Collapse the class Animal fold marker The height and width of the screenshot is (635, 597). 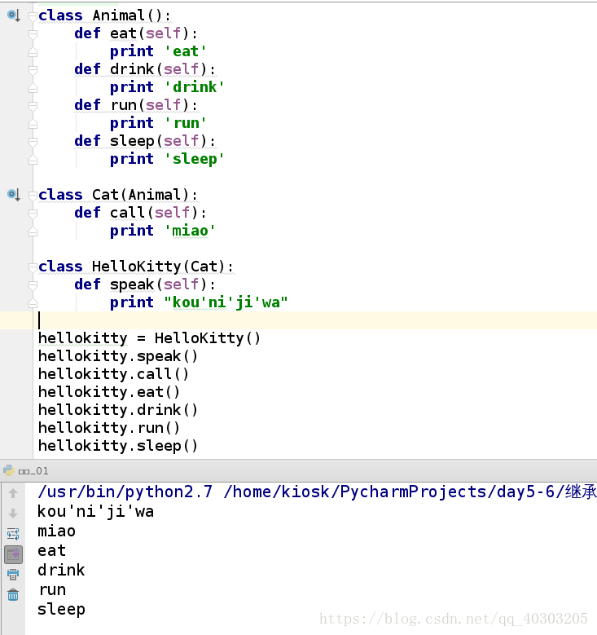[x=33, y=15]
